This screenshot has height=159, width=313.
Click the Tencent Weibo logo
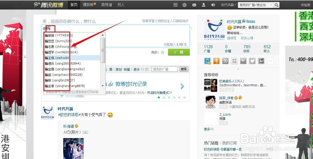49,5
